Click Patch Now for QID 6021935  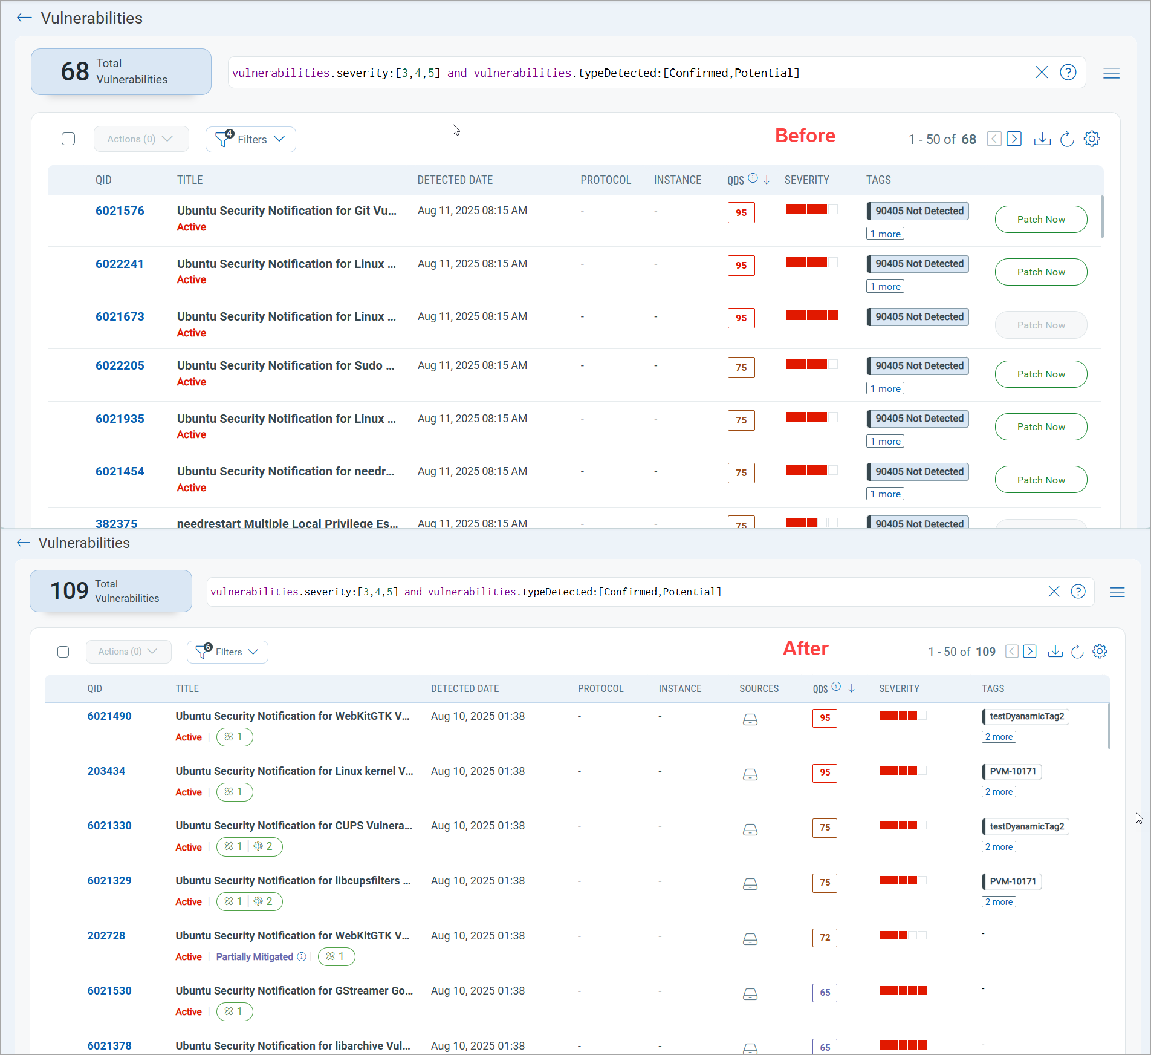tap(1041, 426)
